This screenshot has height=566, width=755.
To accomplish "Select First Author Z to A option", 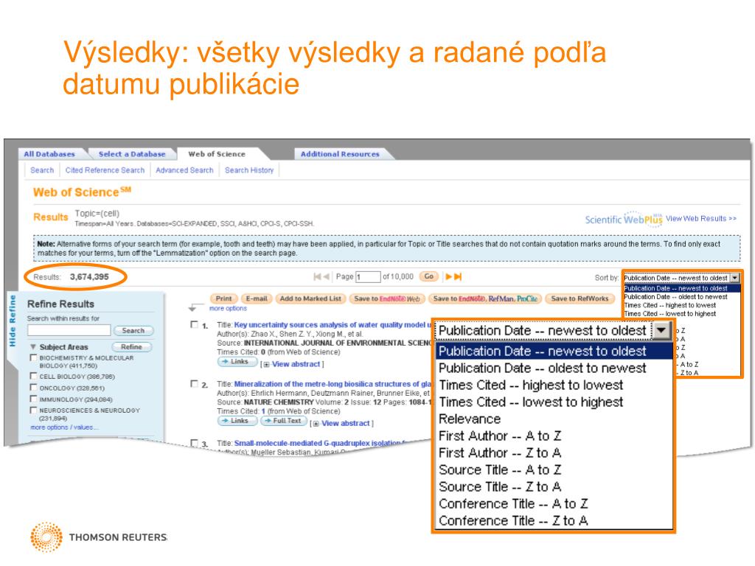I will [500, 453].
